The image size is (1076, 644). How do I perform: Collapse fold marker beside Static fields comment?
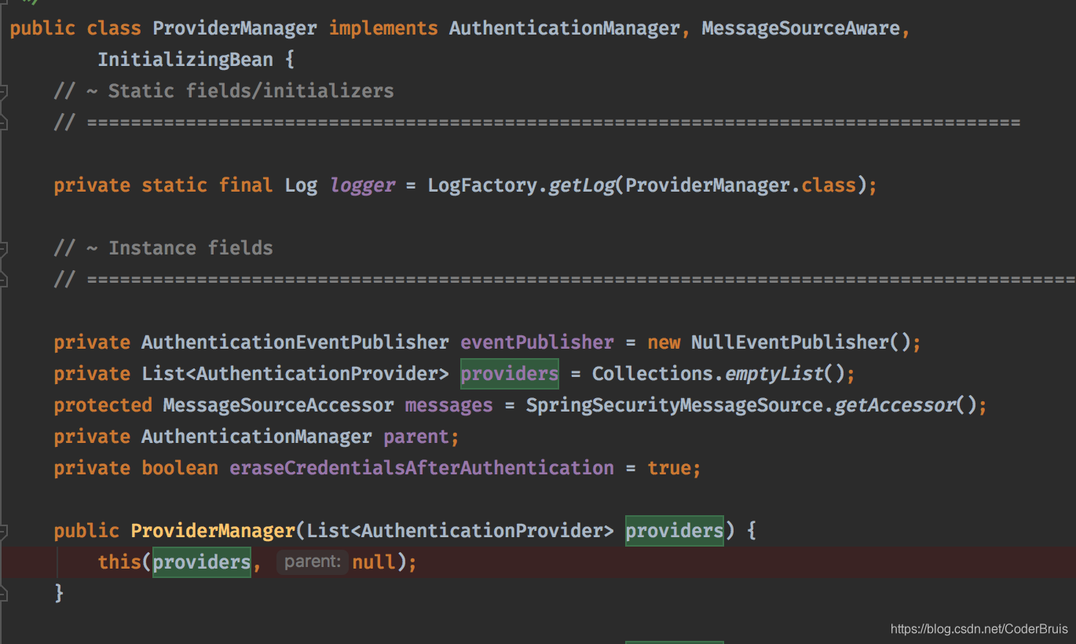(x=3, y=91)
